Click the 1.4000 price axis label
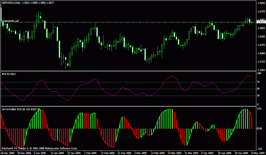 coord(261,53)
